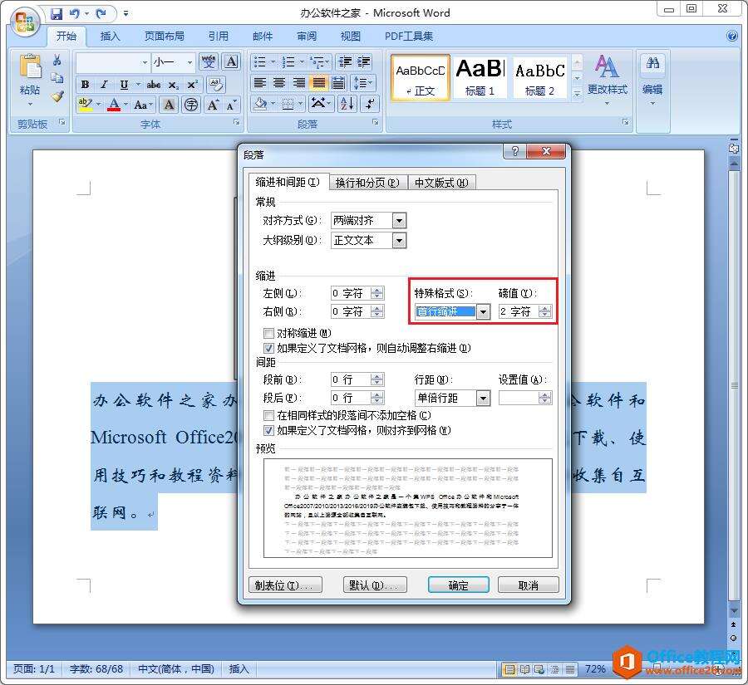
Task: Increase font size with Grow Font
Action: 213,105
